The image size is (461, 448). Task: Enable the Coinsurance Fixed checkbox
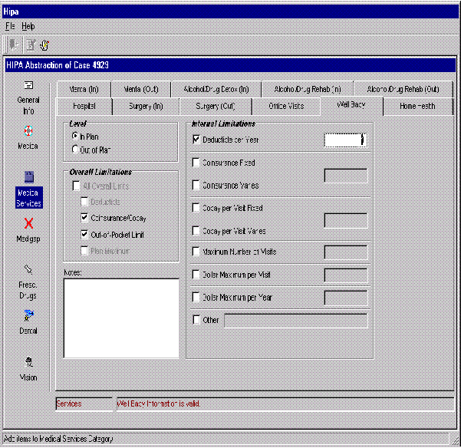coord(196,163)
